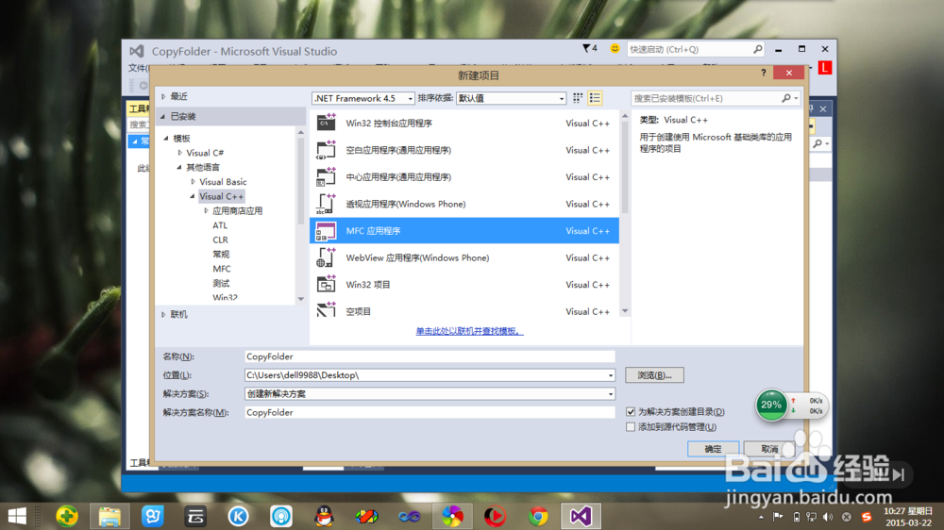Screen dimensions: 944x530
Task: Click volume speaker icon in system tray
Action: click(x=829, y=517)
